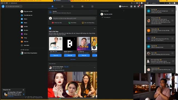Tick square box on Giang Hoang comment
Viewport: 178px width, 100px height.
(172, 69)
